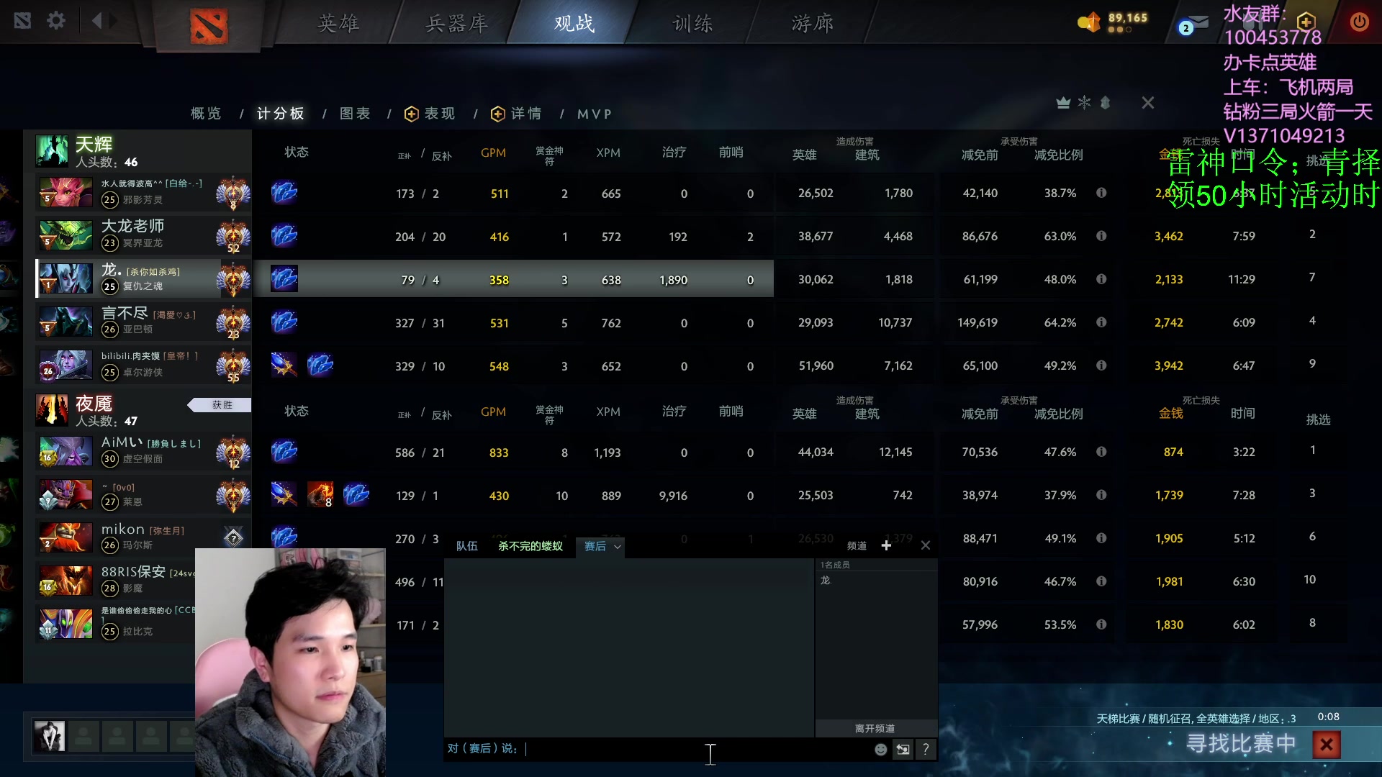The image size is (1382, 777).
Task: Open the settings gear icon
Action: [x=56, y=21]
